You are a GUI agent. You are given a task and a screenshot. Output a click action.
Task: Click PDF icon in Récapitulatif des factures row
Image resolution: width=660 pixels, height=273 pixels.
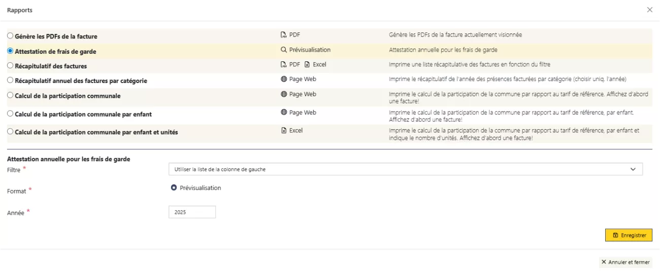click(x=284, y=65)
